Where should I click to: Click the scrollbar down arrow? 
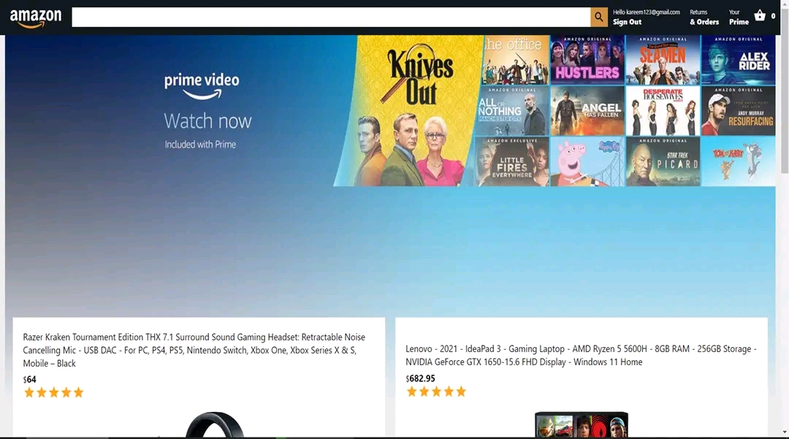tap(785, 432)
